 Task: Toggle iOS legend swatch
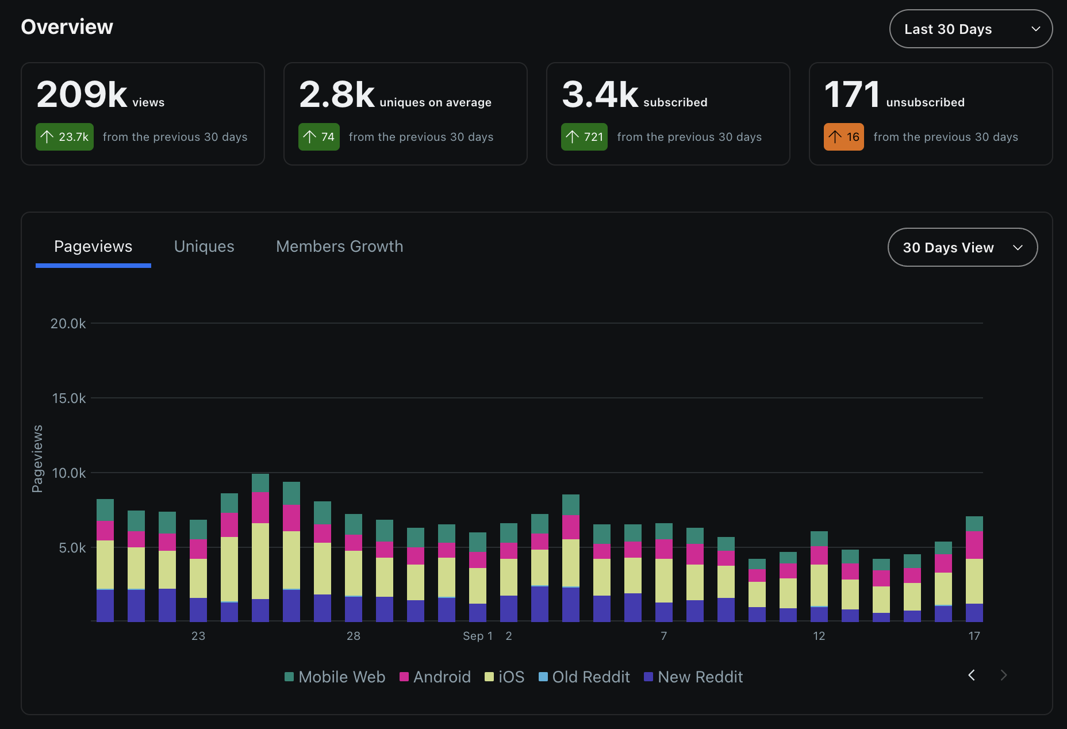click(489, 677)
